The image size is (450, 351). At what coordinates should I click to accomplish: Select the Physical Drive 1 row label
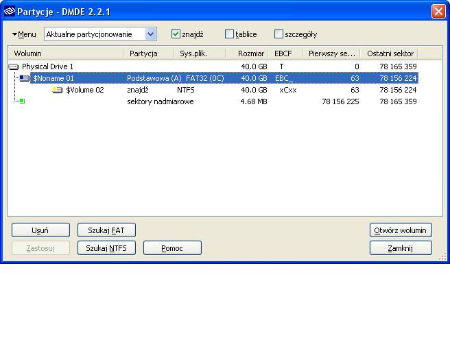click(x=47, y=66)
